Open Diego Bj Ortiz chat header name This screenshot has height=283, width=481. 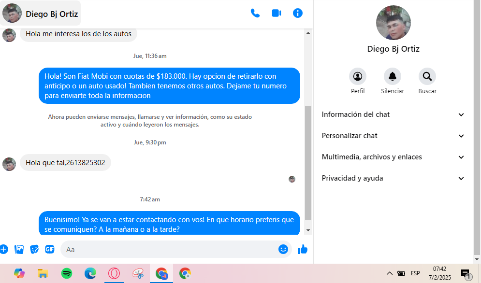click(51, 14)
